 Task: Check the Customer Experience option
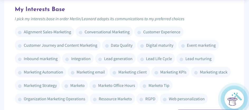pyautogui.click(x=159, y=32)
